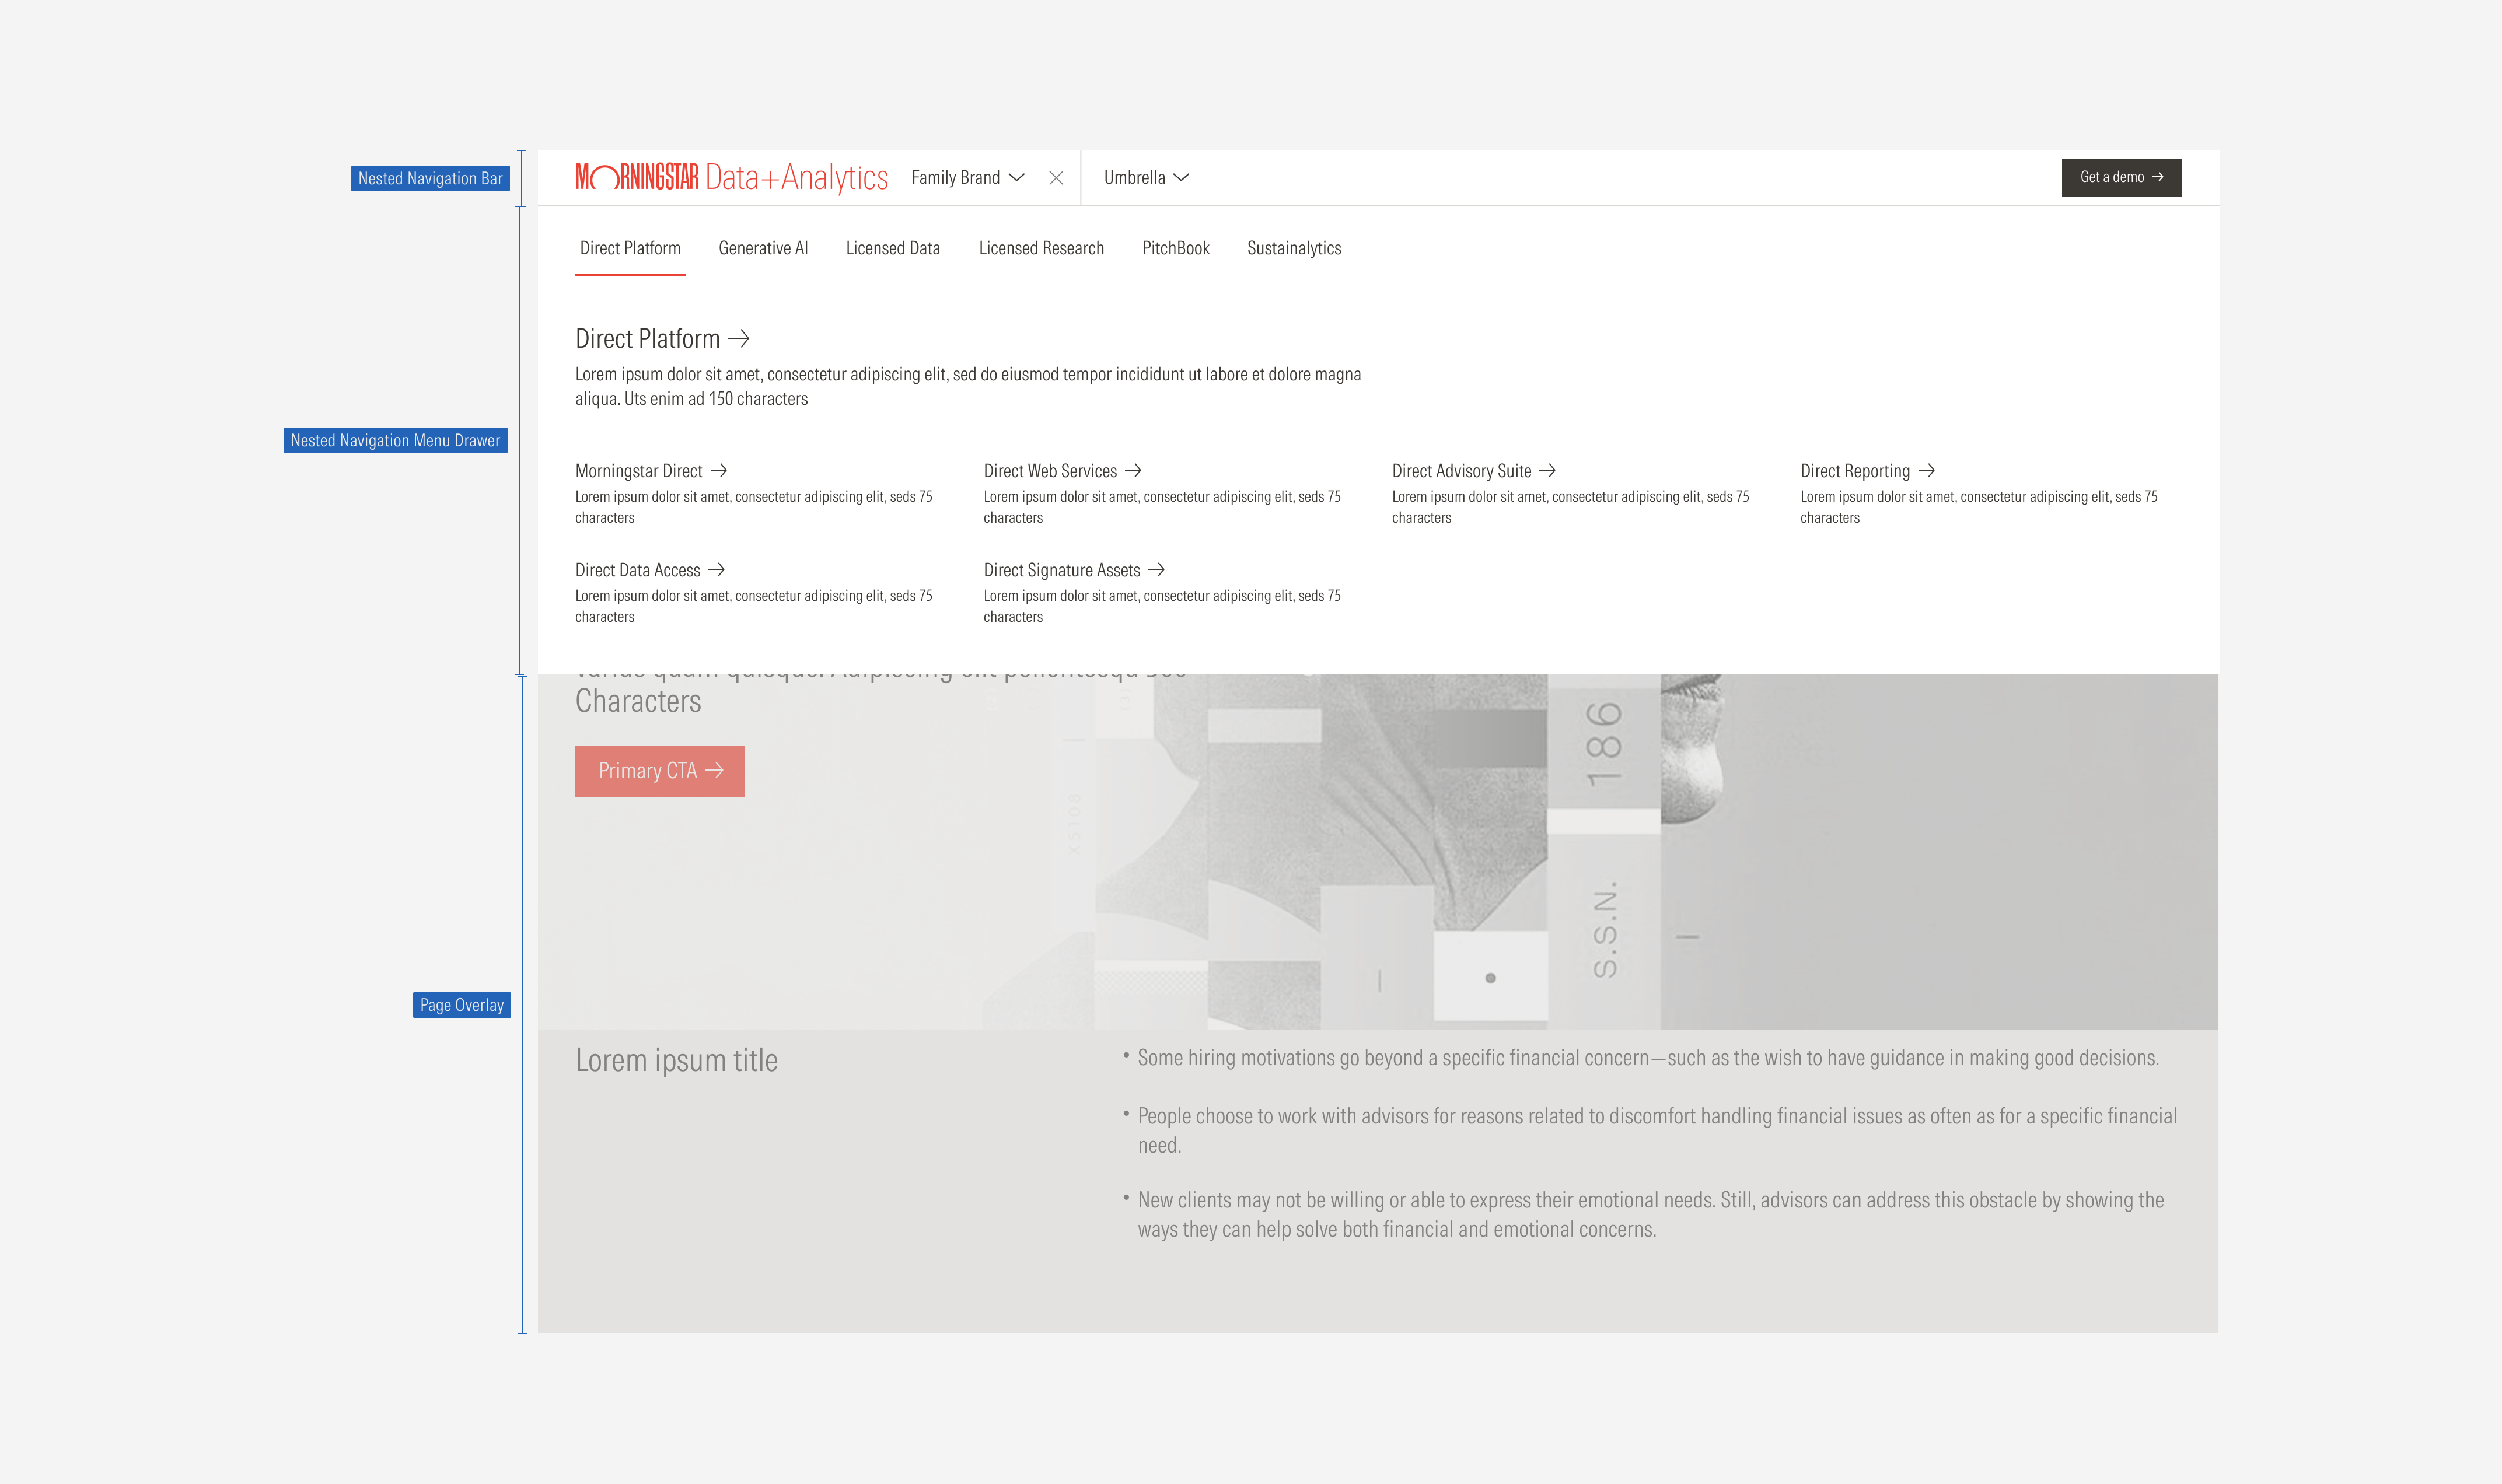Select Licensed Research in the navigation
2502x1484 pixels.
click(x=1041, y=248)
